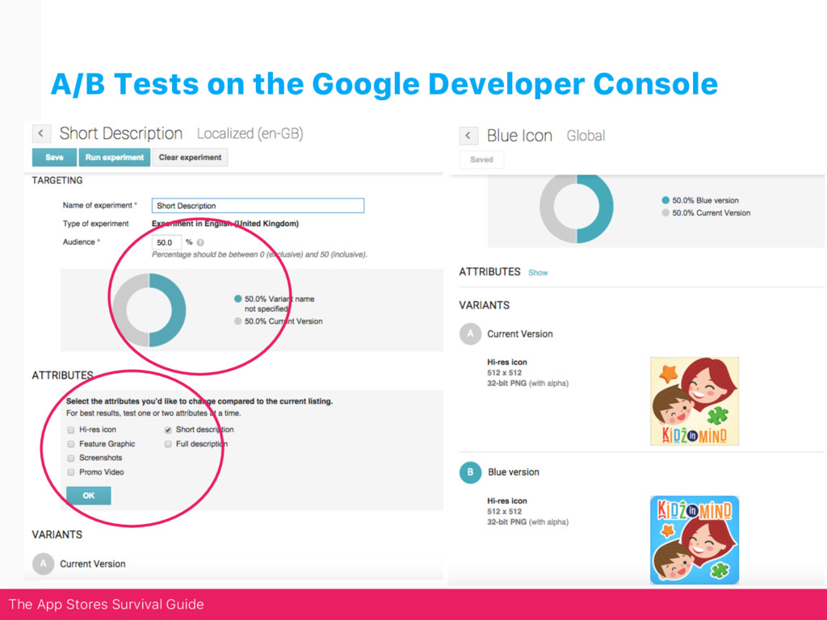
Task: Click Run experiment button
Action: coord(115,157)
